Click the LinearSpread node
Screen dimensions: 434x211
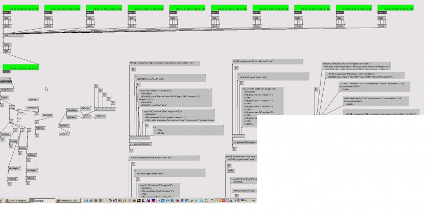pyautogui.click(x=7, y=88)
